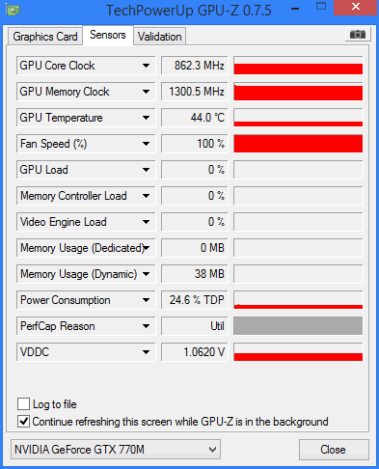Open the Power Consumption sensor dropdown
The height and width of the screenshot is (469, 379).
(x=146, y=300)
